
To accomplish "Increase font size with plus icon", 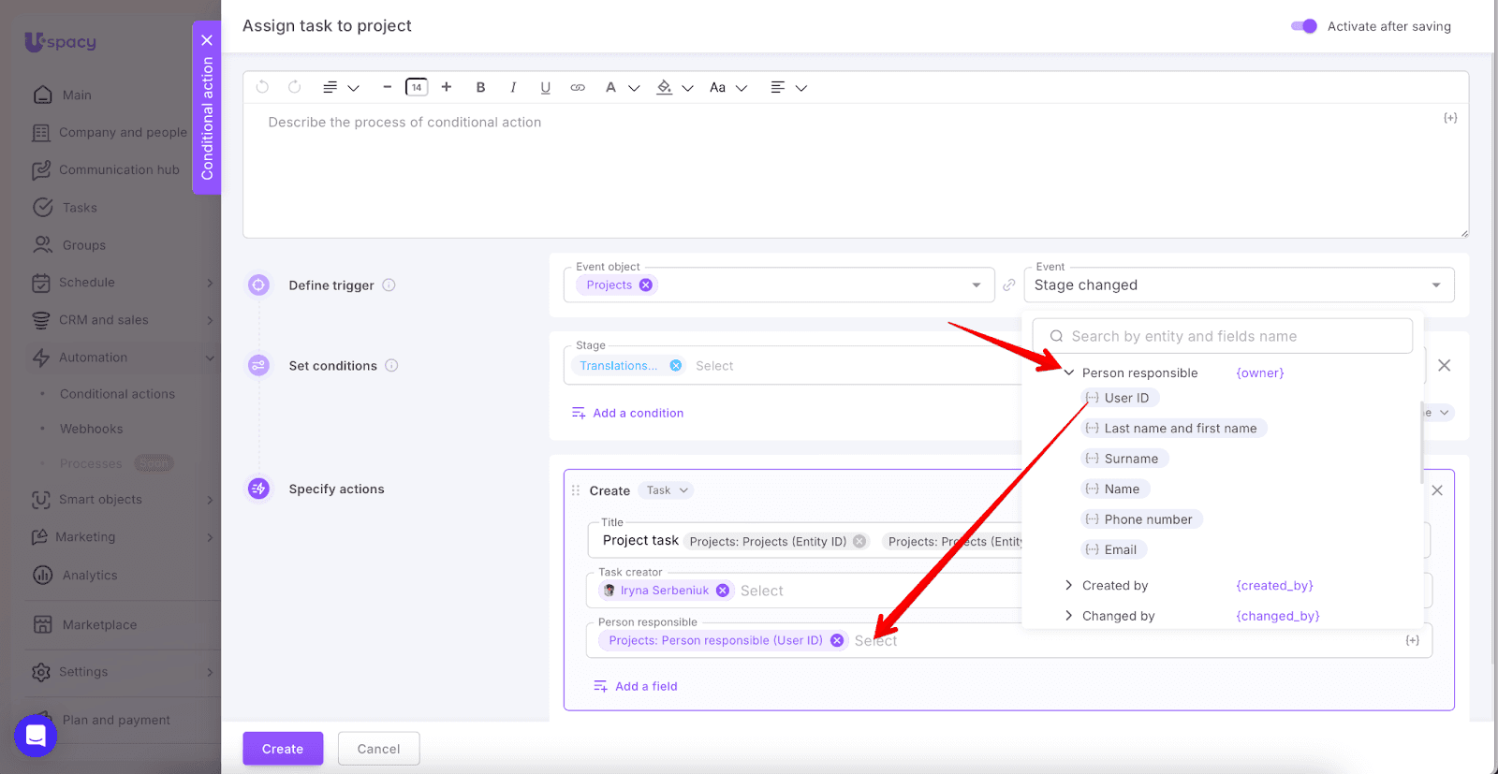I will pos(447,87).
